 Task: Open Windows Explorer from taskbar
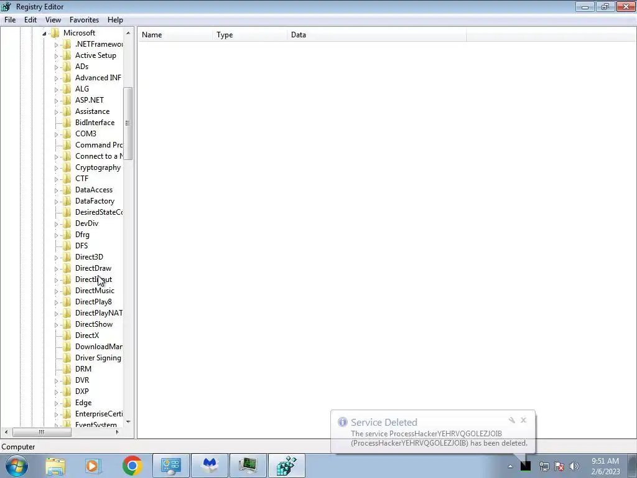click(x=55, y=466)
